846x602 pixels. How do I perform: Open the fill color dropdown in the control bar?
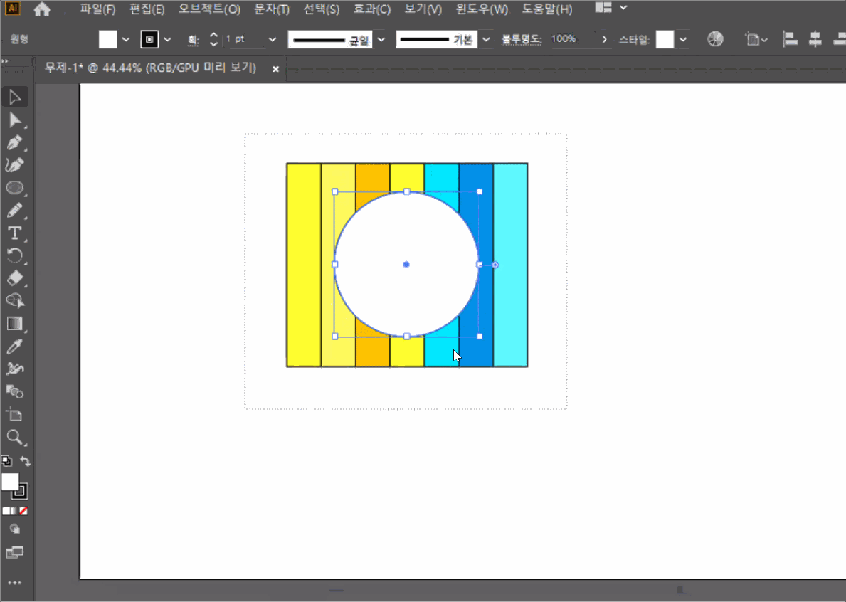pyautogui.click(x=126, y=40)
